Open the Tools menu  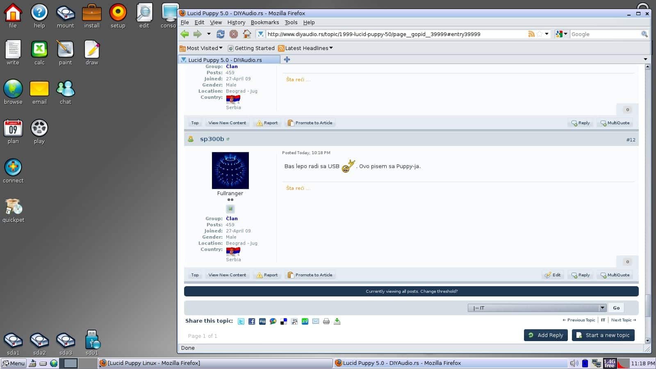coord(291,23)
